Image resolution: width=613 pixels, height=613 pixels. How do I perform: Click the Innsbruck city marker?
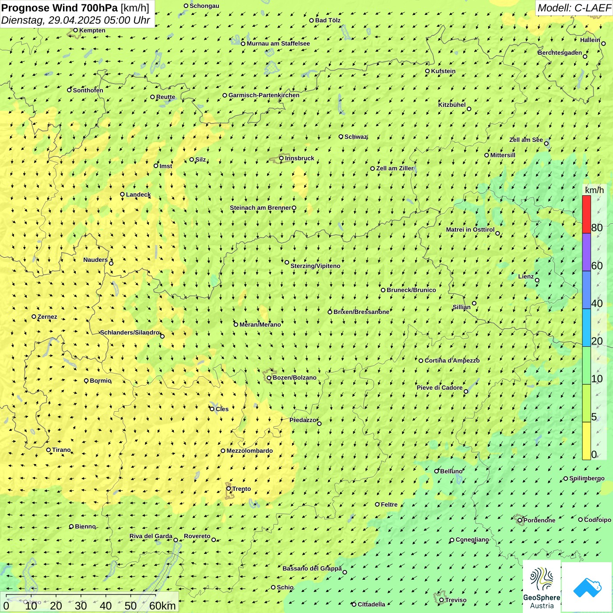click(x=282, y=158)
